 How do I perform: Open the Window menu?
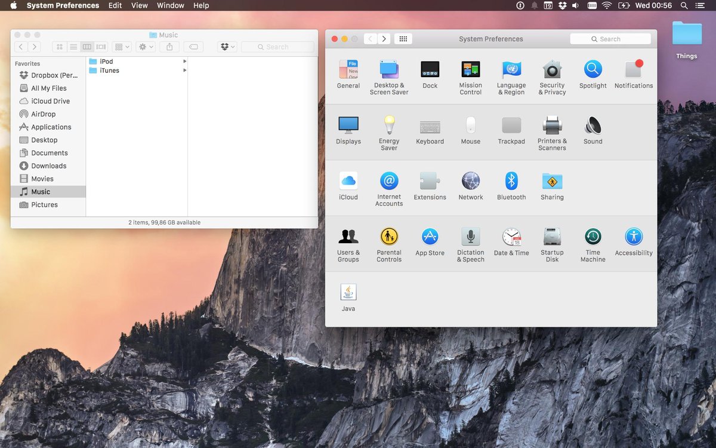(170, 5)
